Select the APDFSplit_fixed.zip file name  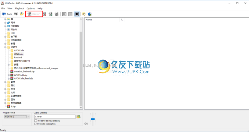pyautogui.click(x=23, y=79)
